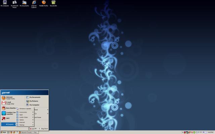The image size is (215, 134).
Task: Click the Firefox quick launch icon
Action: pyautogui.click(x=11, y=132)
